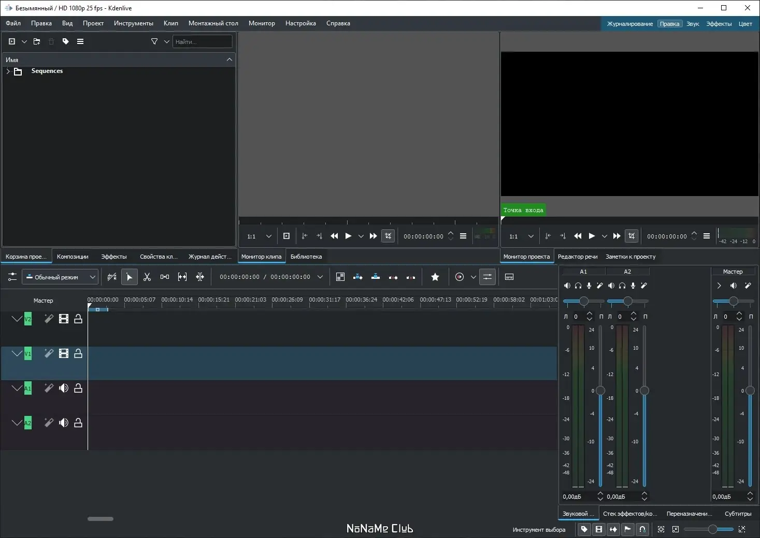Click fast-forward in the project monitor
This screenshot has height=538, width=760.
[x=616, y=236]
